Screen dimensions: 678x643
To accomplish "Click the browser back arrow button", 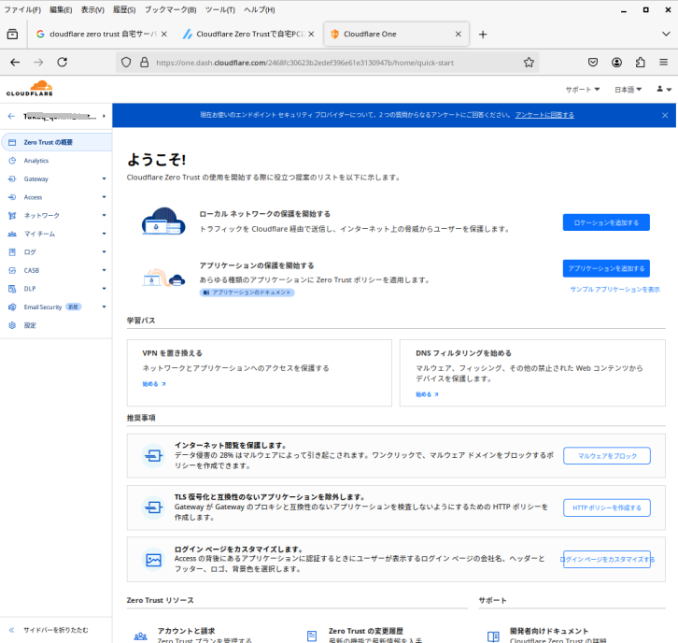I will pyautogui.click(x=15, y=63).
